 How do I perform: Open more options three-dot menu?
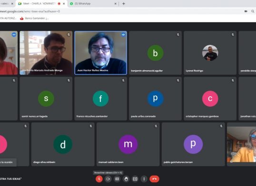[144, 179]
